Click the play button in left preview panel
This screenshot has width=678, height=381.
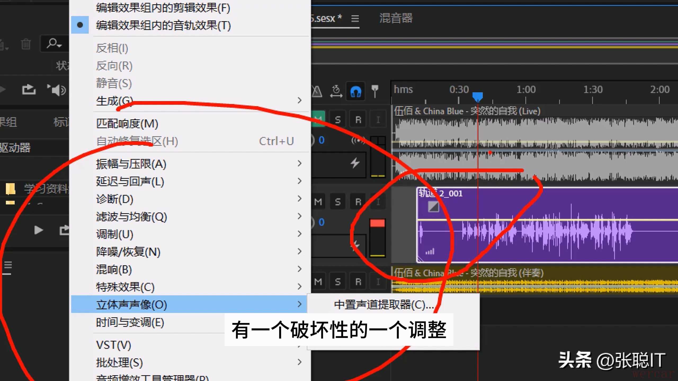click(x=39, y=230)
